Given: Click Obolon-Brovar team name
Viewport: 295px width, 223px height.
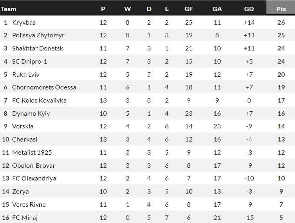Looking at the screenshot, I should tap(33, 165).
